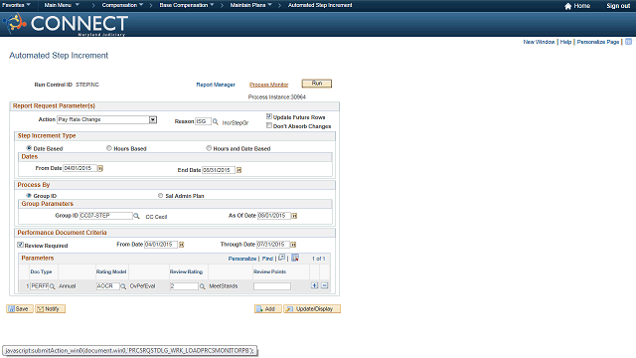
Task: Open the End Date calendar picker
Action: tap(238, 170)
